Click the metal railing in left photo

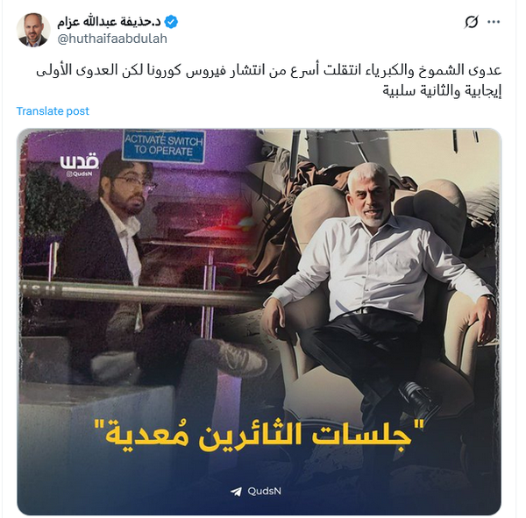click(141, 293)
